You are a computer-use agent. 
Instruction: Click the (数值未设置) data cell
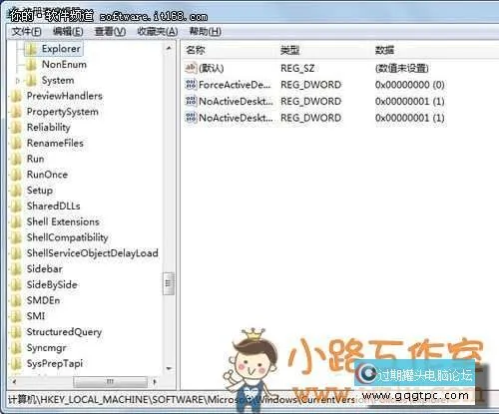(x=401, y=69)
